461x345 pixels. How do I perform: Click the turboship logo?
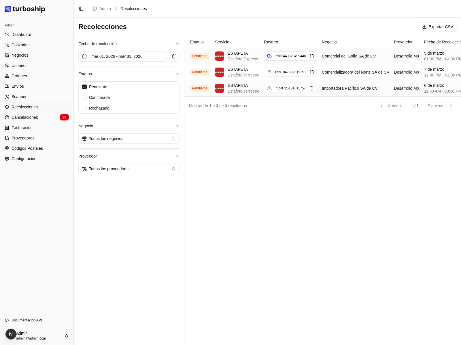pos(25,9)
